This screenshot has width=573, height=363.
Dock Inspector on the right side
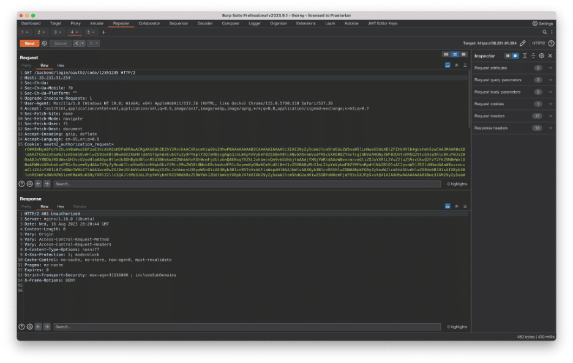pyautogui.click(x=515, y=56)
